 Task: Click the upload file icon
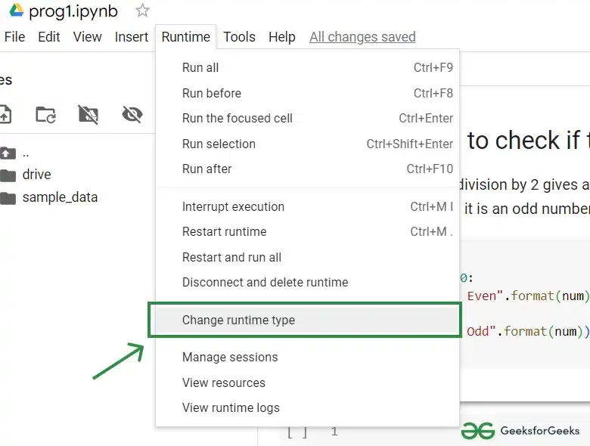click(x=5, y=114)
